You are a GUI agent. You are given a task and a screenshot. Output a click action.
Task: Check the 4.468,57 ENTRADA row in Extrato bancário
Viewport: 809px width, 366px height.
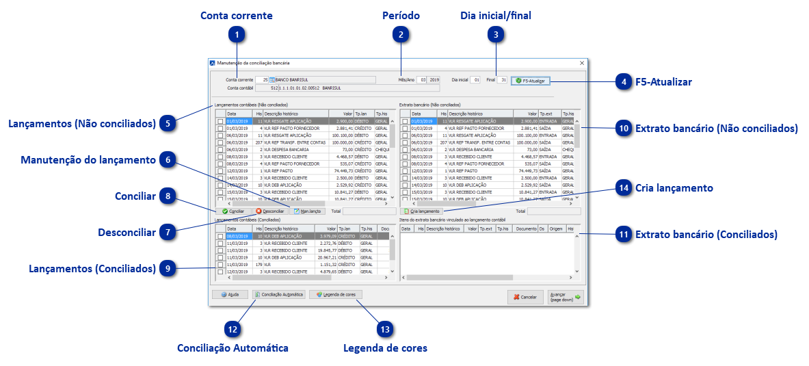click(x=405, y=157)
